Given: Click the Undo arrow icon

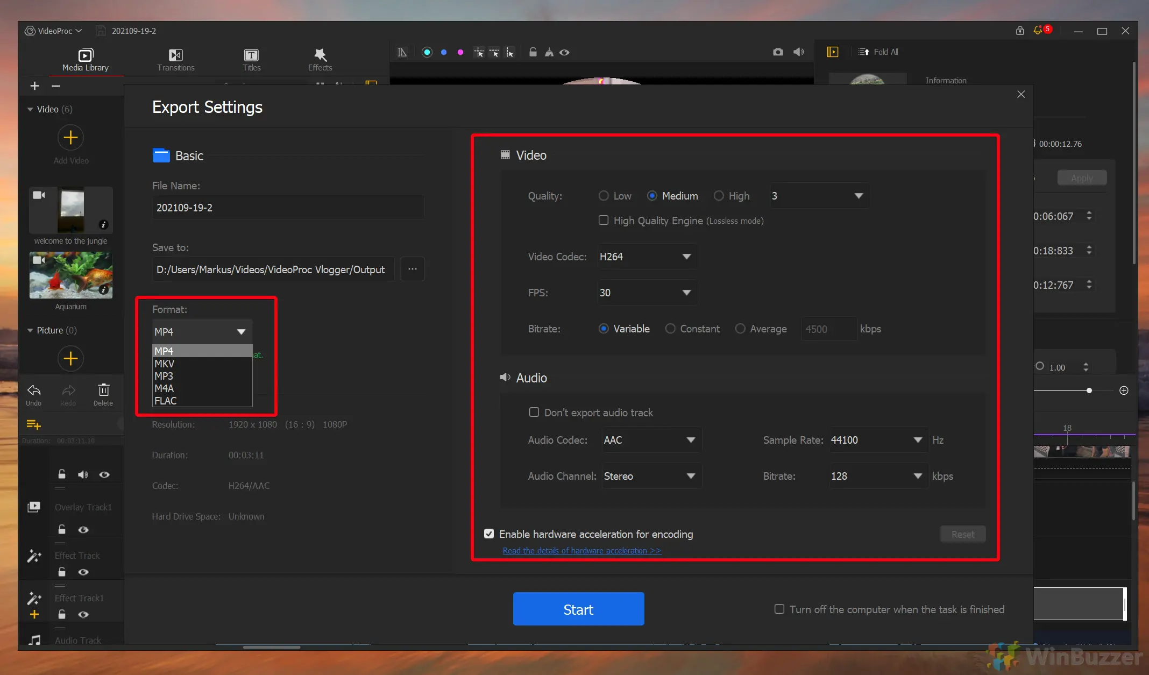Looking at the screenshot, I should [33, 390].
